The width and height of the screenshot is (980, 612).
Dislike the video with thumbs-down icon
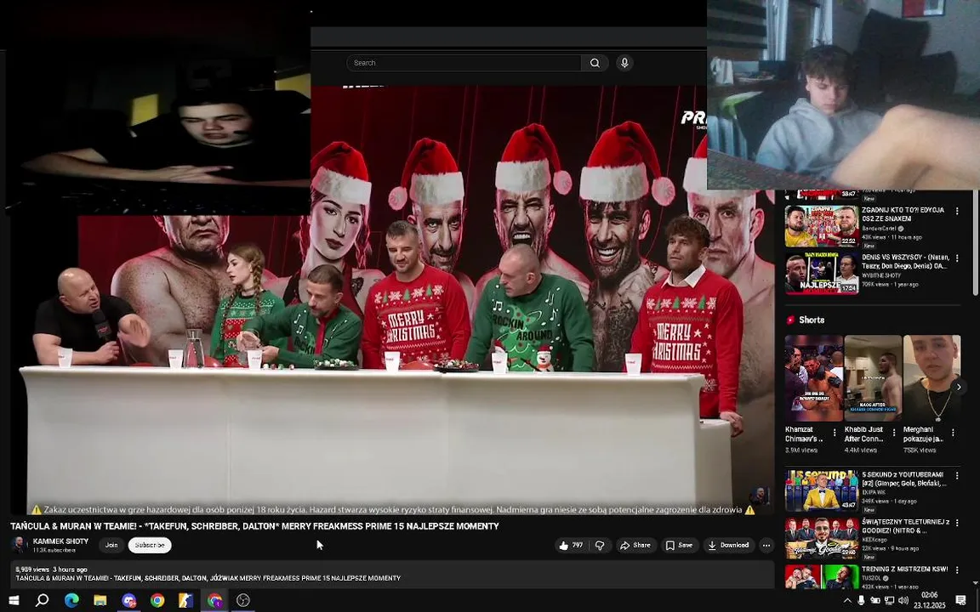[600, 545]
